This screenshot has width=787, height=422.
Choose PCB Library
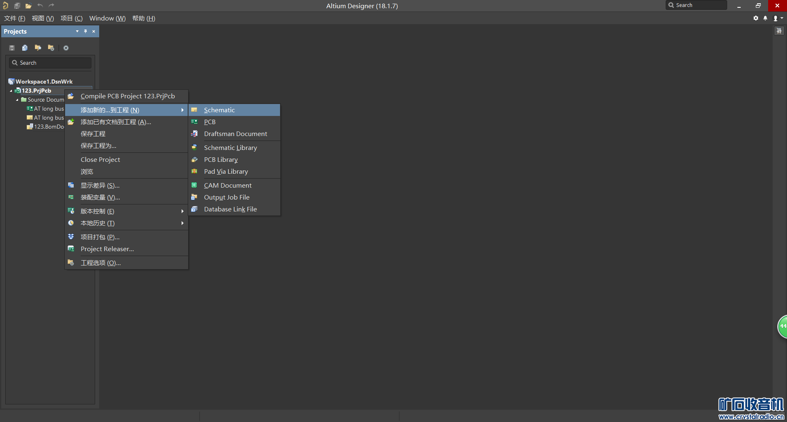[234, 159]
